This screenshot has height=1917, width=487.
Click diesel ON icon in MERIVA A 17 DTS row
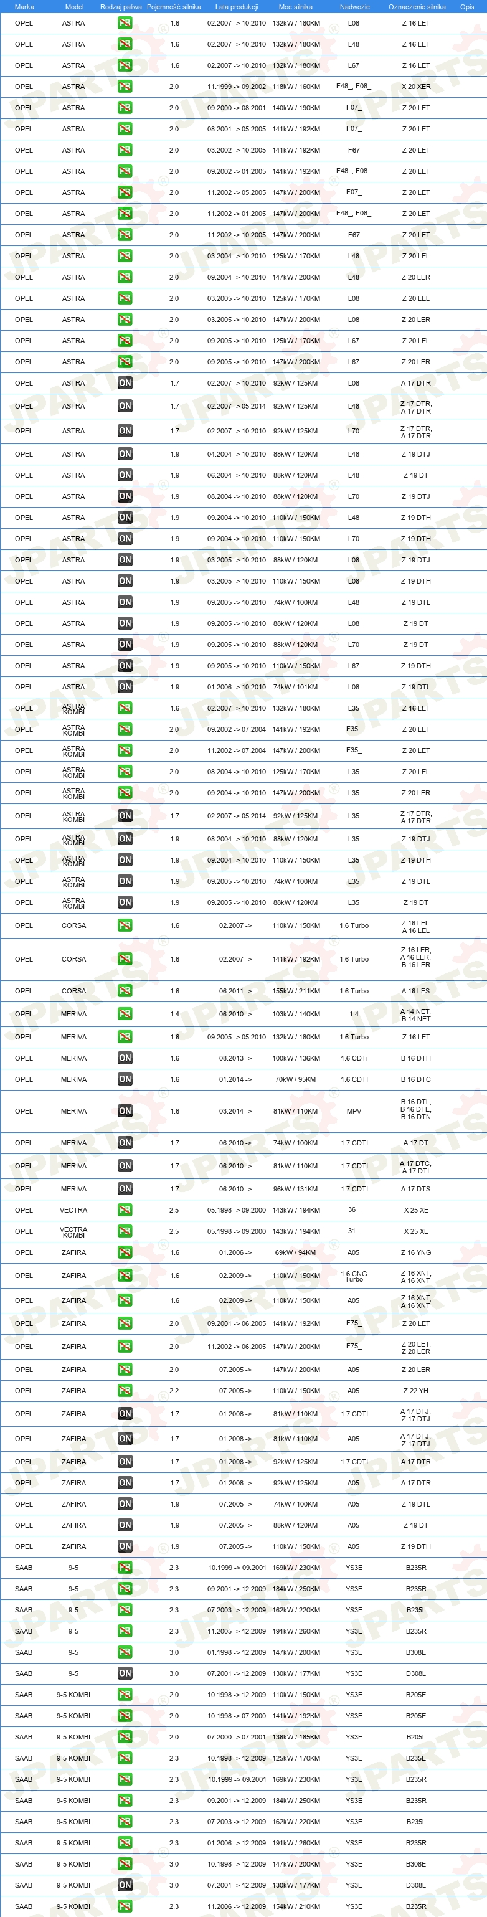125,1189
